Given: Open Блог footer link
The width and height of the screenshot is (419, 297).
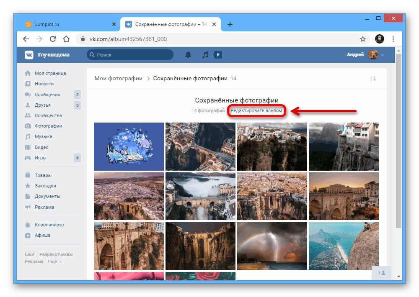Looking at the screenshot, I should (30, 254).
